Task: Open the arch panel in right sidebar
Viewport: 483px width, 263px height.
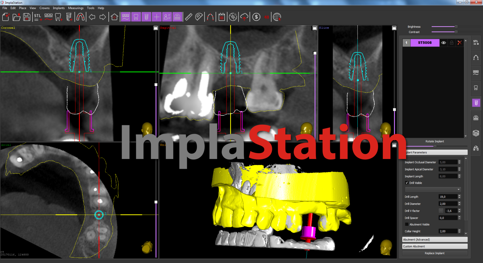Action: (x=476, y=57)
